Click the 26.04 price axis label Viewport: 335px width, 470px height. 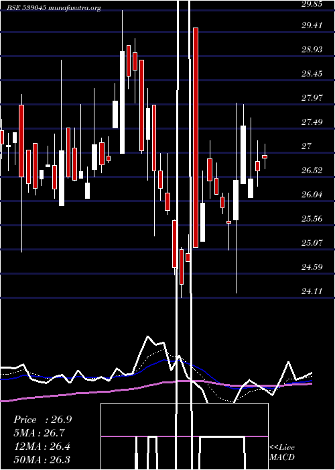312,195
